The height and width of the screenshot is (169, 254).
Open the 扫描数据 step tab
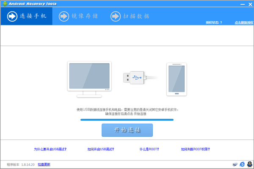pyautogui.click(x=130, y=16)
